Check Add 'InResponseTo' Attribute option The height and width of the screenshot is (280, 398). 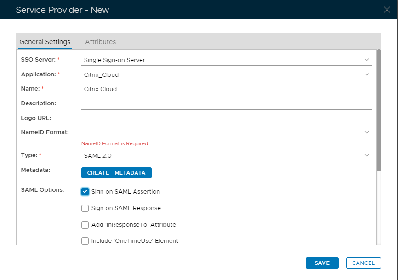point(85,225)
